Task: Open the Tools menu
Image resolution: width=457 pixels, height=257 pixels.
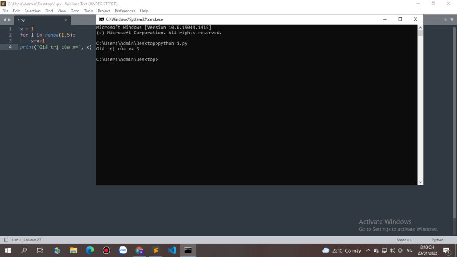Action: coord(88,11)
